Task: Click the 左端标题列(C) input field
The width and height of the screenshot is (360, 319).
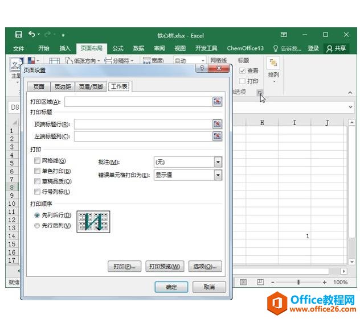Action: [x=144, y=136]
